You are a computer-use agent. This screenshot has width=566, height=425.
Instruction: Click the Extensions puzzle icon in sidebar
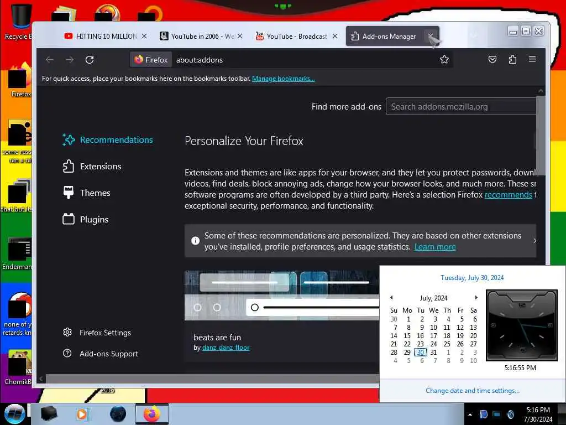click(x=69, y=166)
